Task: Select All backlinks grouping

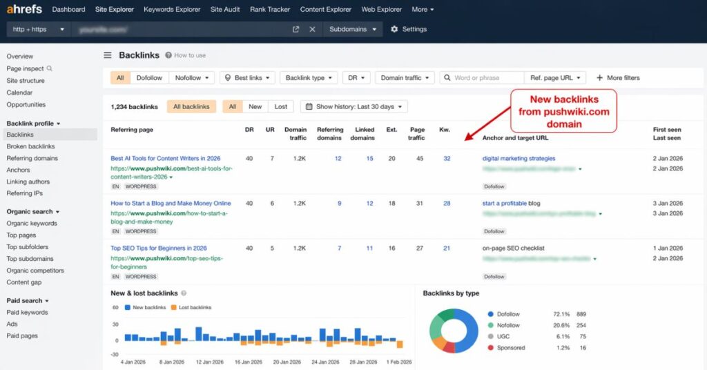Action: pyautogui.click(x=192, y=107)
